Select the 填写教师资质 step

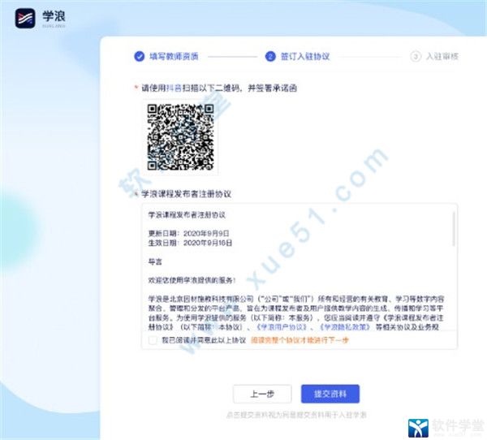174,56
